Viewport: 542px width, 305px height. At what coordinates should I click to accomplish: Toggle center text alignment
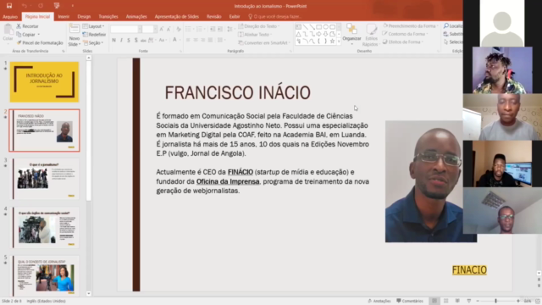click(196, 40)
